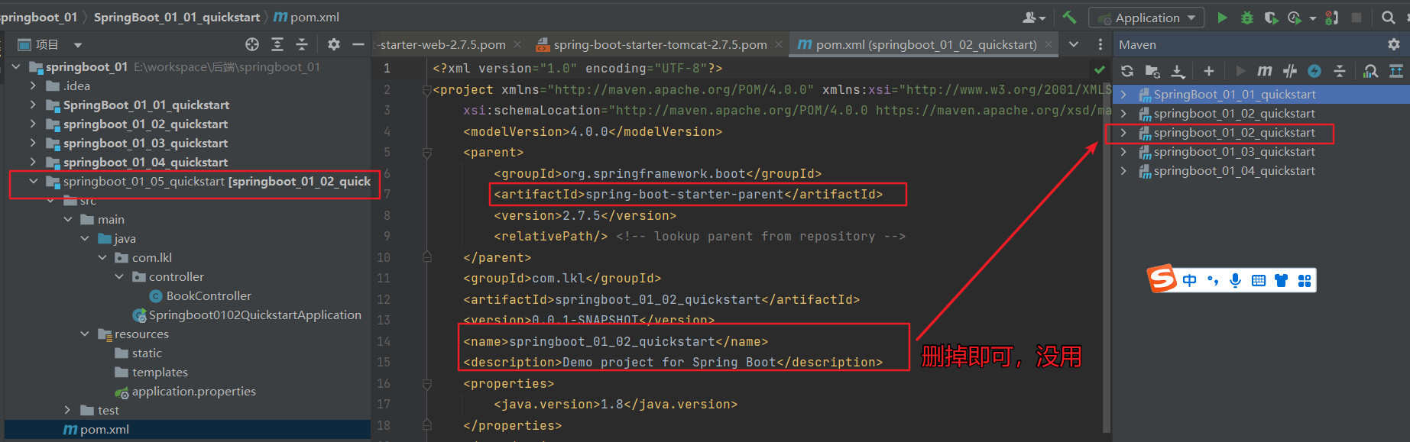Open the user account dropdown
Screen dimensions: 1410x442
(x=1034, y=17)
